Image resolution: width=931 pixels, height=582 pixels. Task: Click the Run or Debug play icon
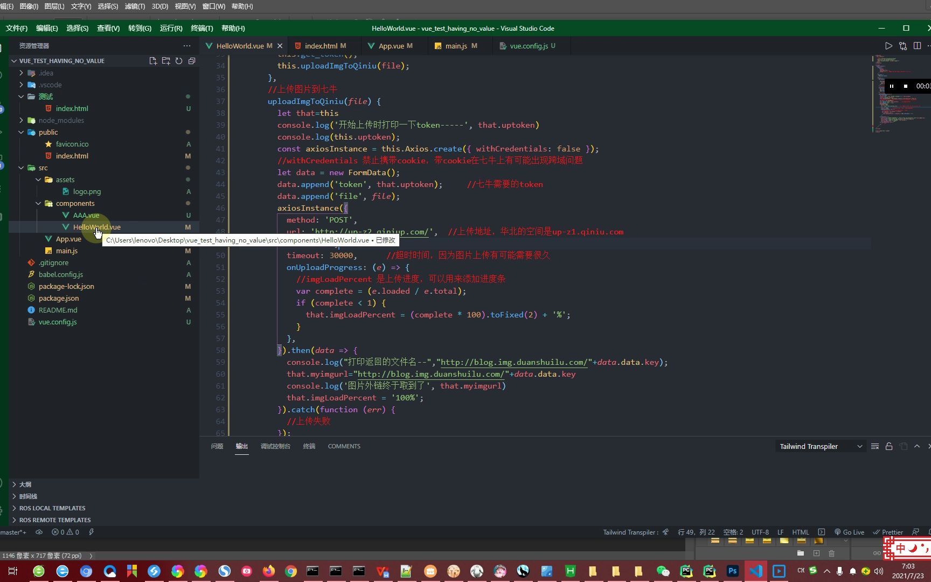[x=889, y=46]
